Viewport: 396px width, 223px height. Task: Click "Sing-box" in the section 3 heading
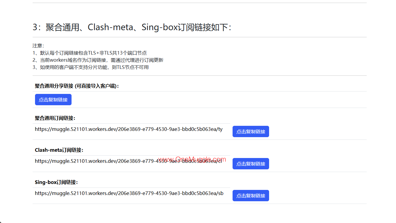click(x=160, y=27)
